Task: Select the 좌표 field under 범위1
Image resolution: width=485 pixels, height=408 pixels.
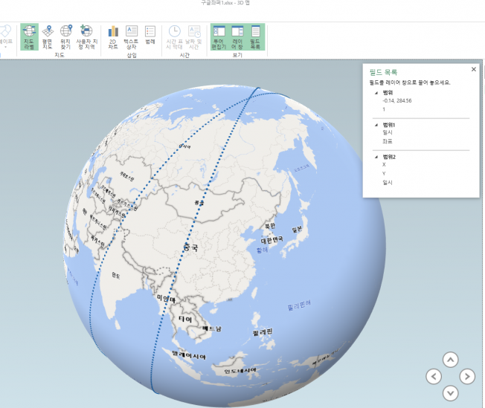Action: pyautogui.click(x=388, y=141)
